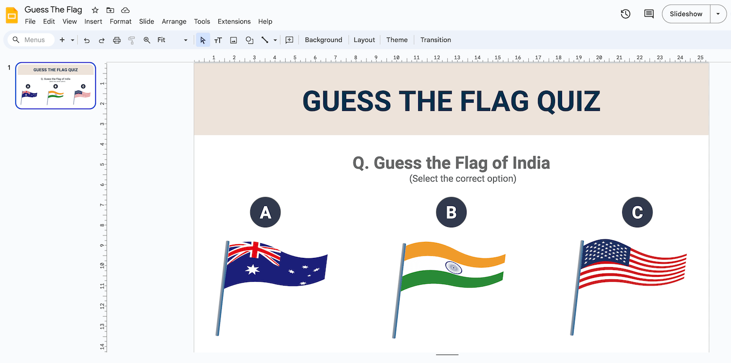The width and height of the screenshot is (731, 363).
Task: Click the Menus search field
Action: pos(31,40)
